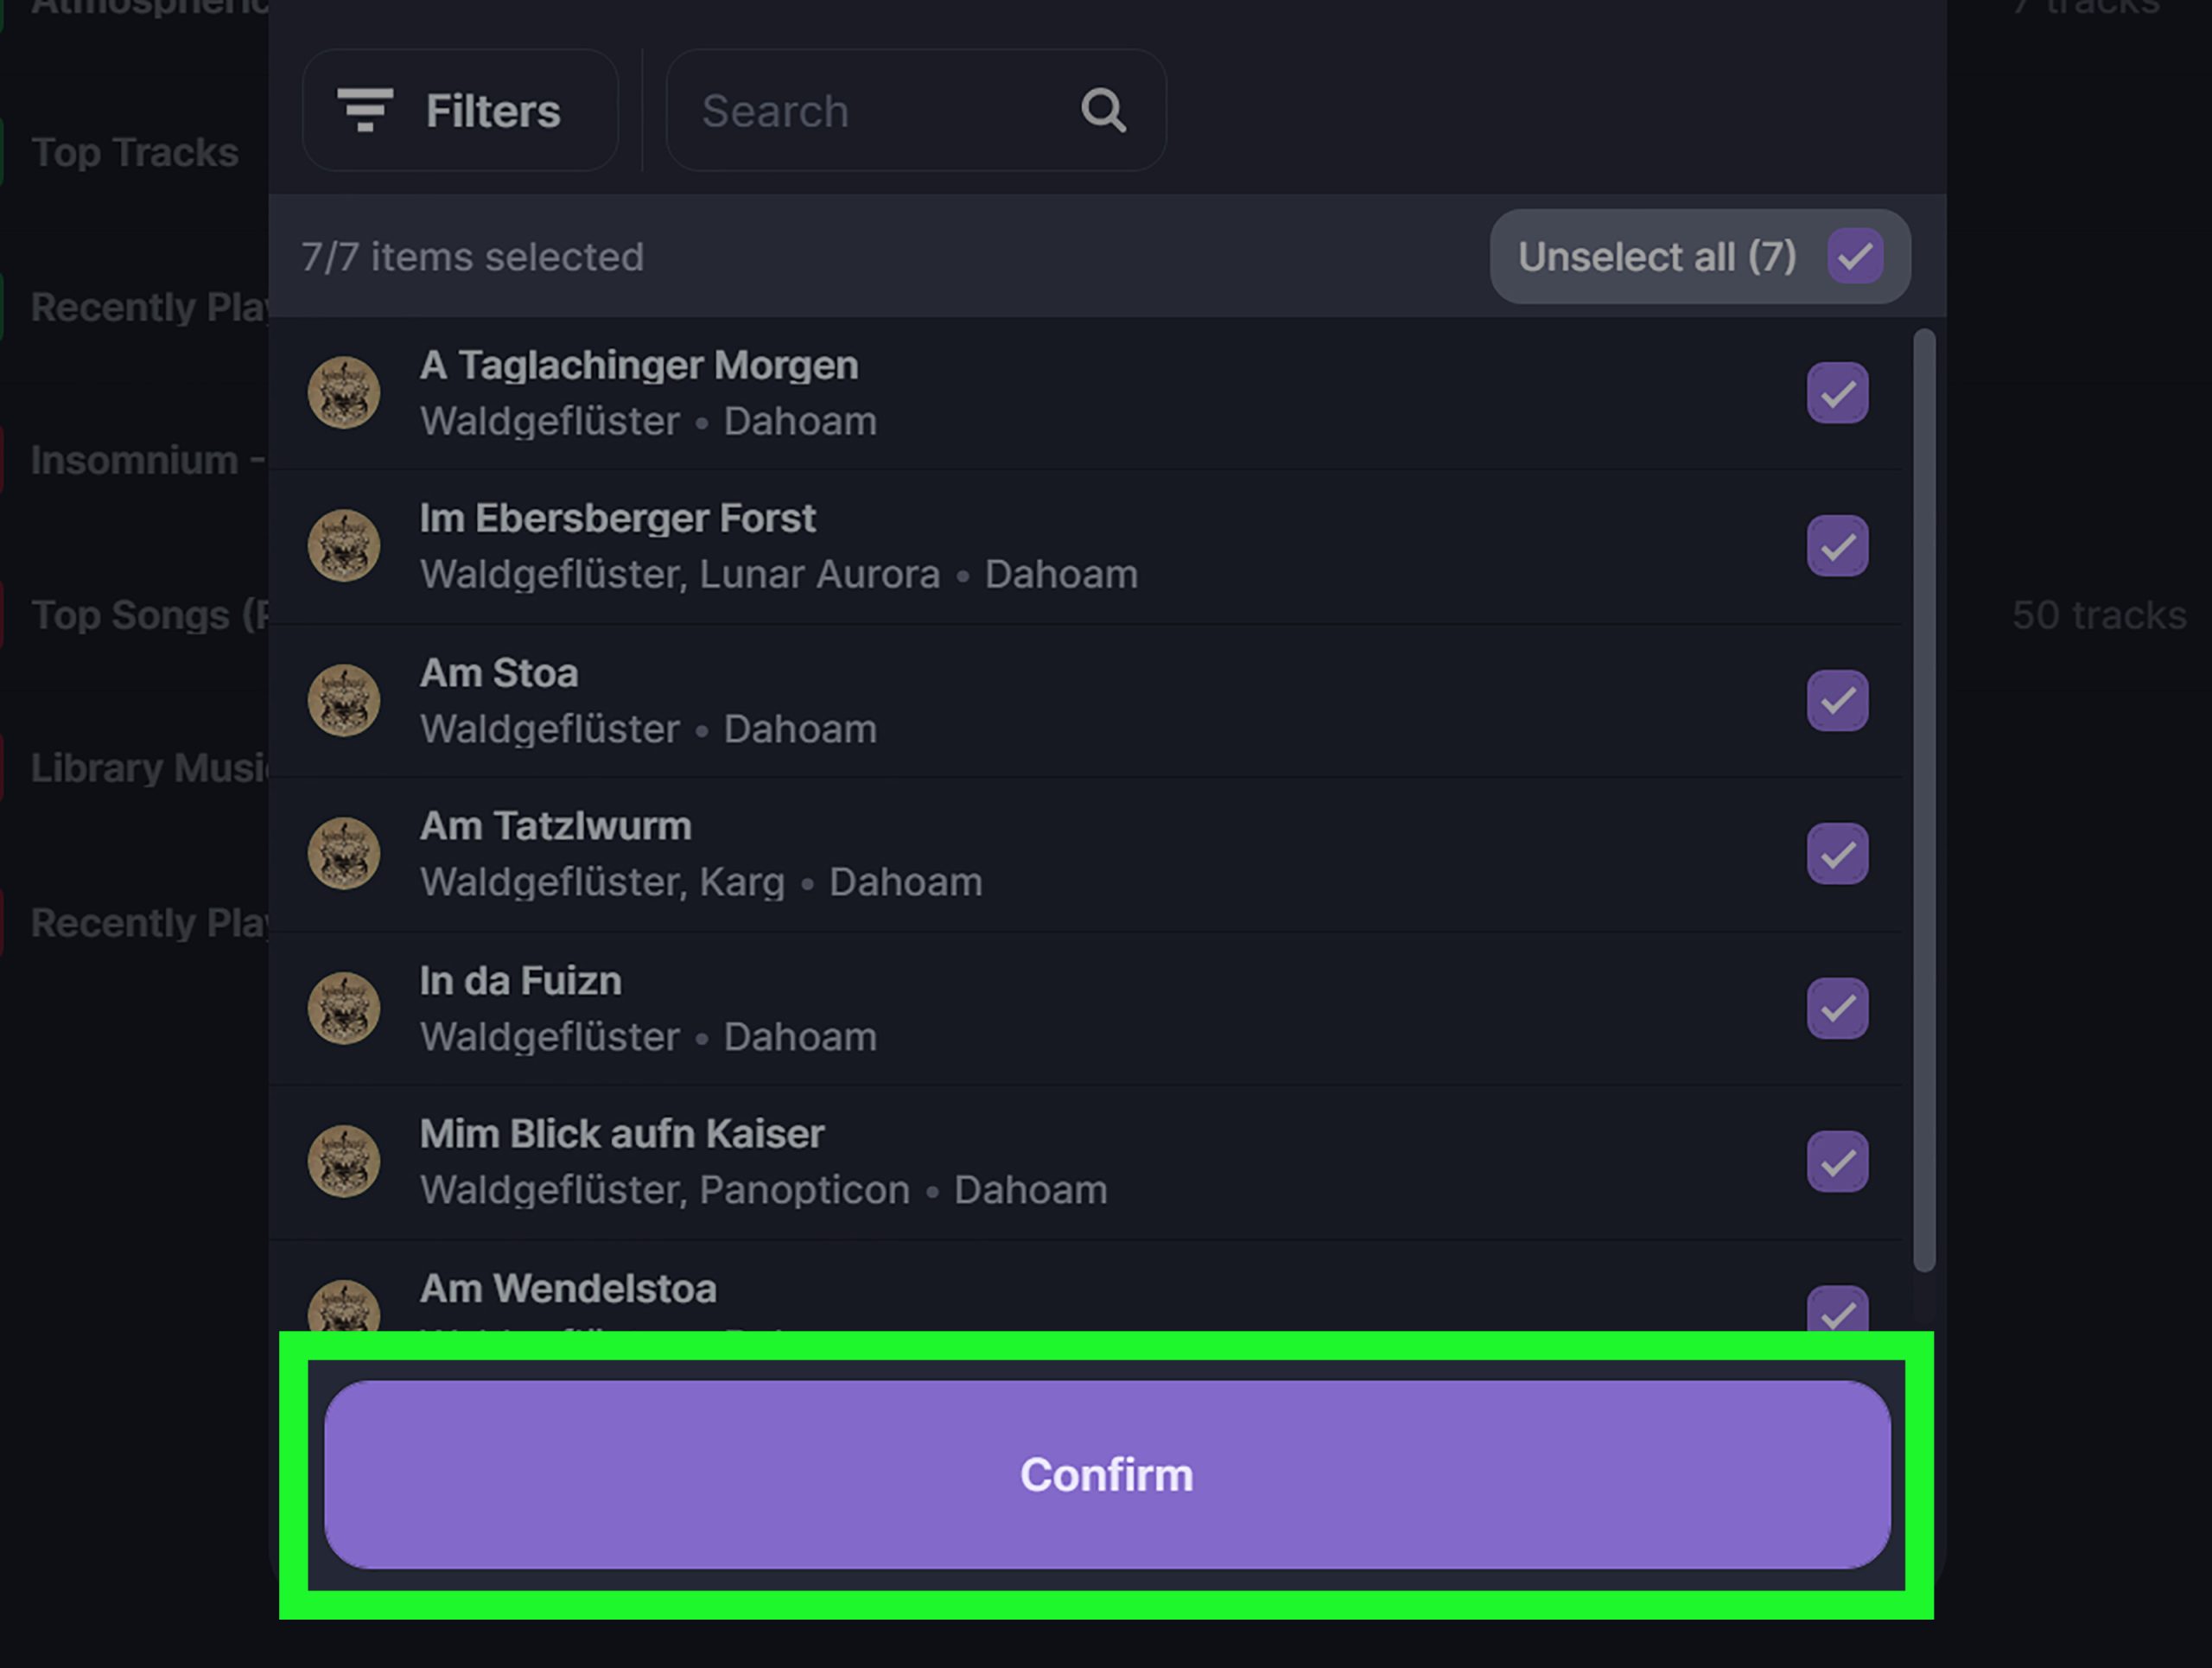Click In da Fuizn album artwork
Screen dimensions: 2212x1668
(x=344, y=1008)
